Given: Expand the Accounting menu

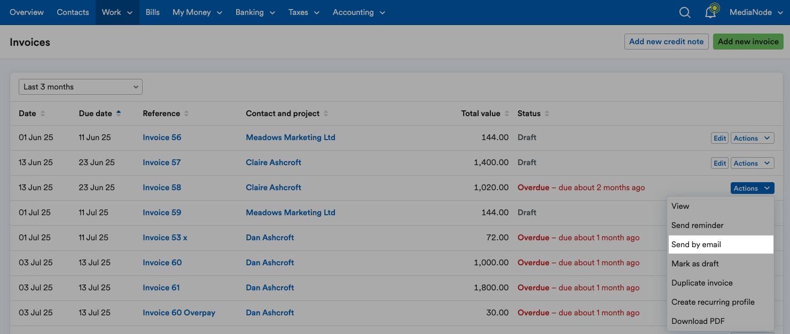Looking at the screenshot, I should pos(359,12).
